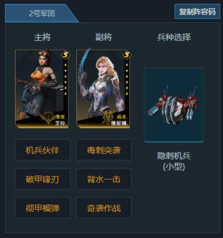Screen dimensions: 223x238
Task: Click the 机兵伙伴 skill button
Action: click(42, 150)
